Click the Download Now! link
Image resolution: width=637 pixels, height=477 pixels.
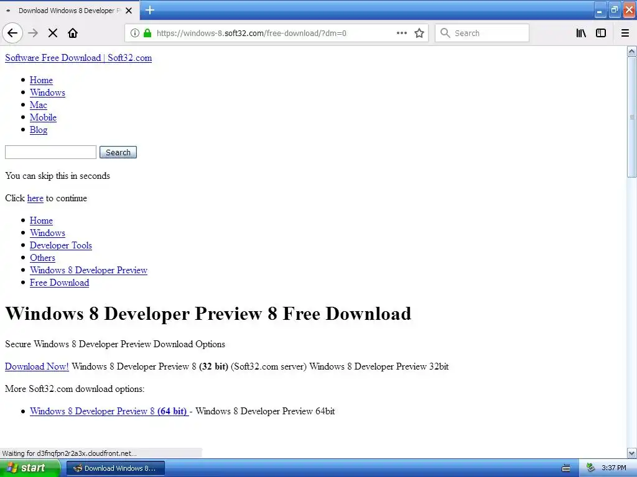pyautogui.click(x=37, y=366)
